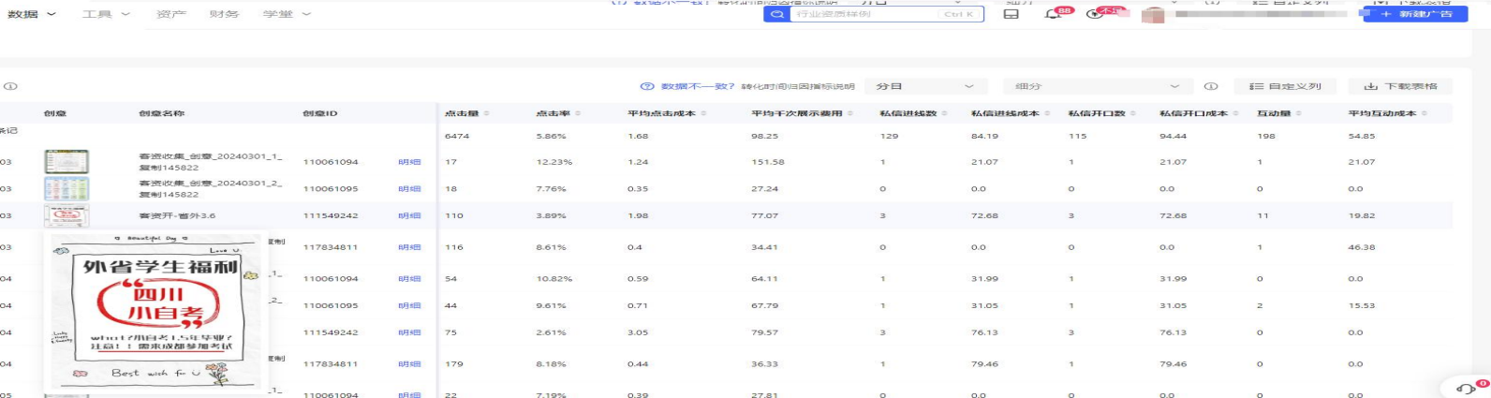
Task: Sort the table by 点击率
Action: (578, 113)
